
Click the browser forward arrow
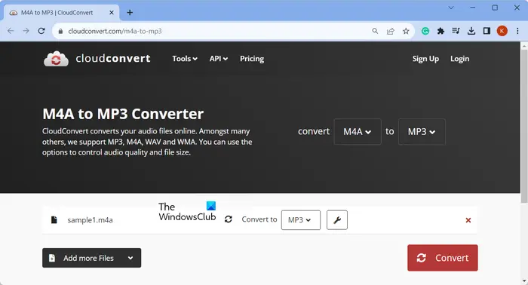26,31
